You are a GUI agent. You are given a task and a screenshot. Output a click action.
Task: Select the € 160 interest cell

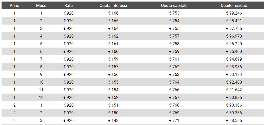coord(113,51)
